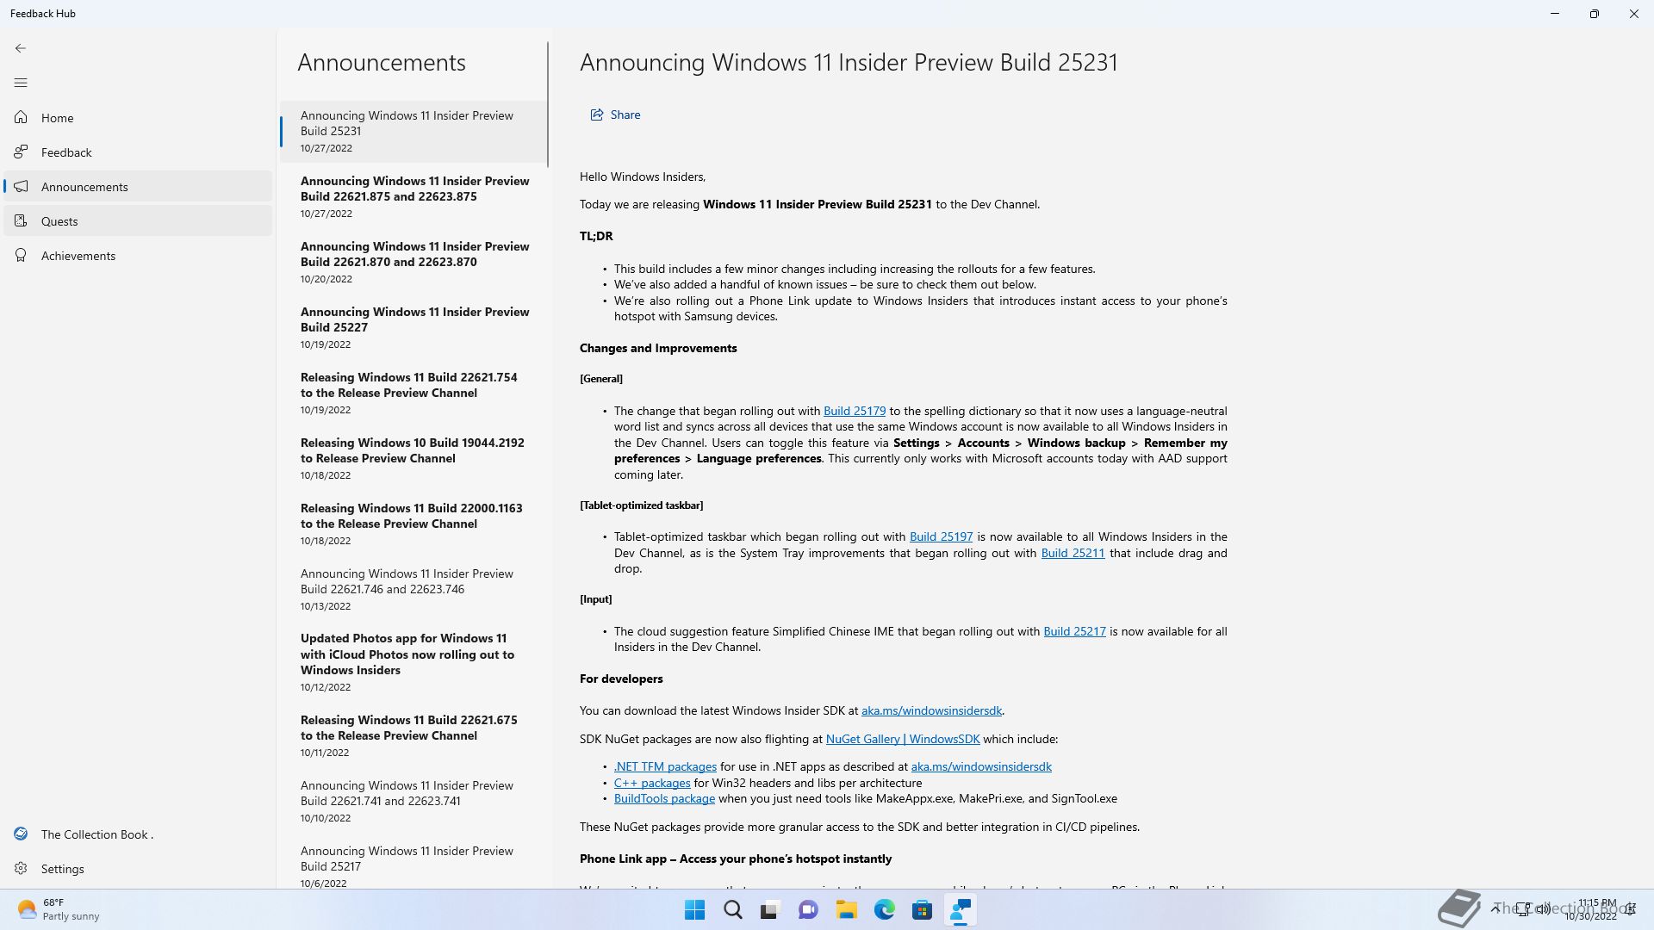1654x930 pixels.
Task: Open the Build 25211 link
Action: 1073,553
